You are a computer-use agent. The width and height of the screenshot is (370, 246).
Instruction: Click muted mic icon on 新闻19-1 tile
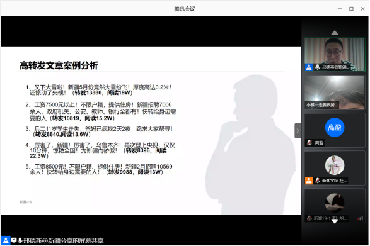(309, 218)
